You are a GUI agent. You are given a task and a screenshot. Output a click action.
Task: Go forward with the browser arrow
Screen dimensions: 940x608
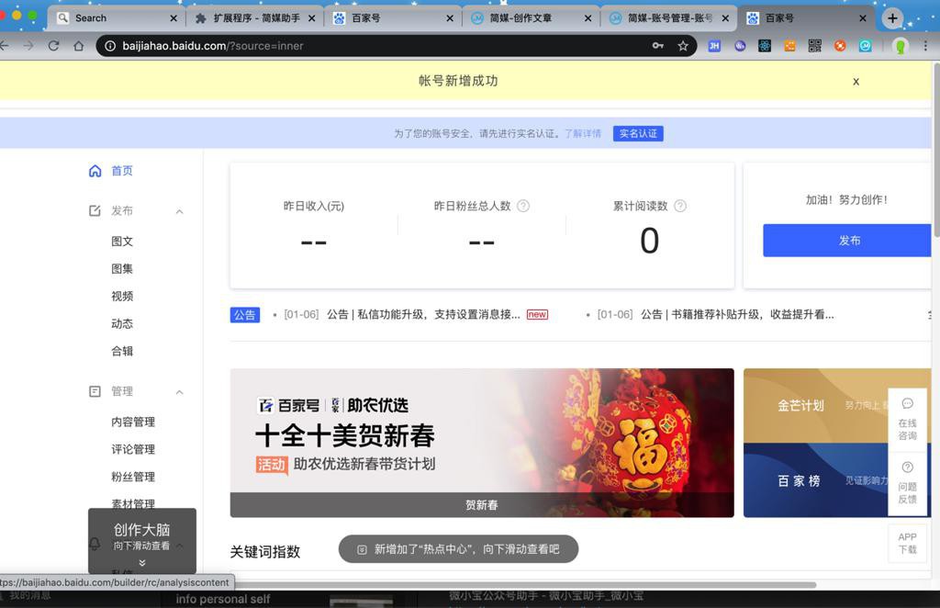click(28, 46)
